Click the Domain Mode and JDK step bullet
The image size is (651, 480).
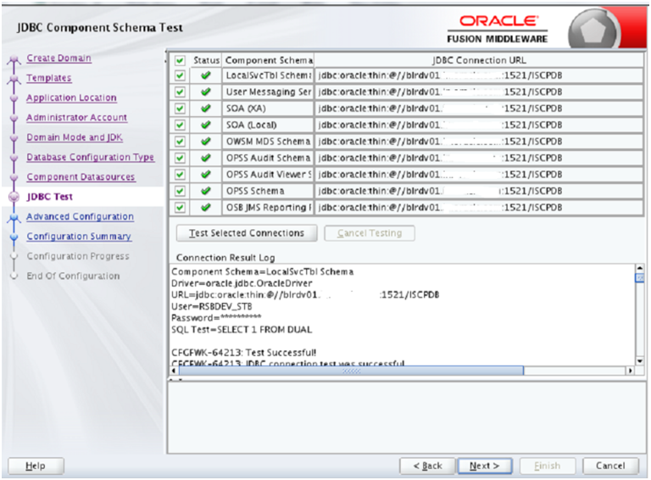tap(14, 138)
